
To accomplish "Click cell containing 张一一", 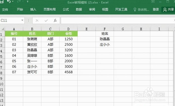I will (x=32, y=61).
